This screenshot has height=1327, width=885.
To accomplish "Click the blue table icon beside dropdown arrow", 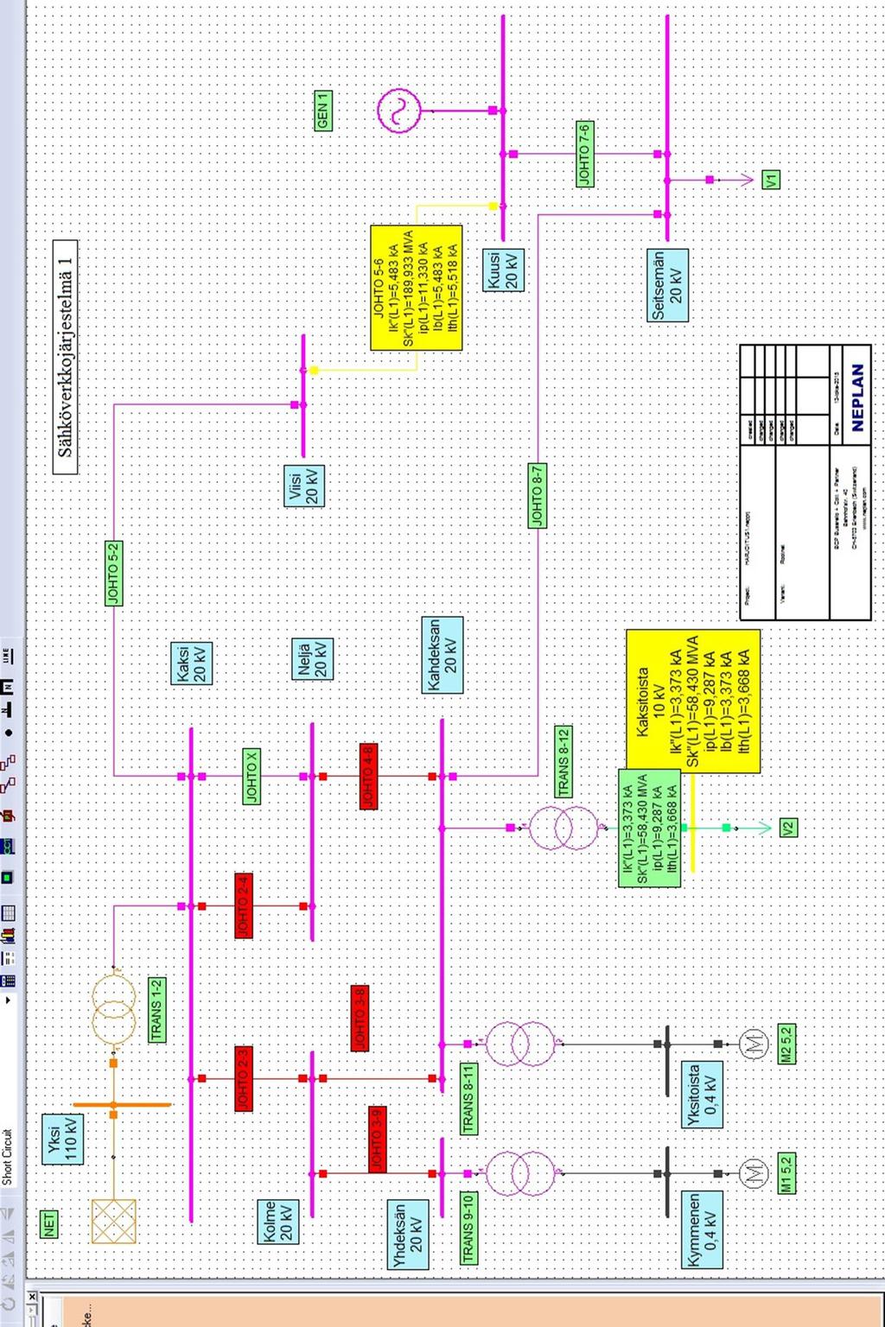I will [x=8, y=981].
